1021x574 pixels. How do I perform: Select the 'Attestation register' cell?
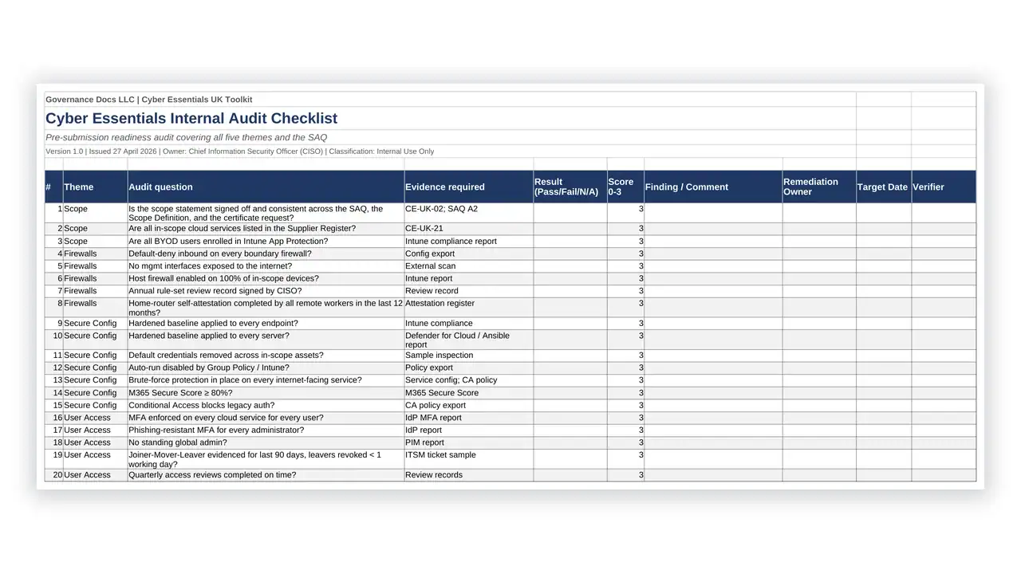469,308
